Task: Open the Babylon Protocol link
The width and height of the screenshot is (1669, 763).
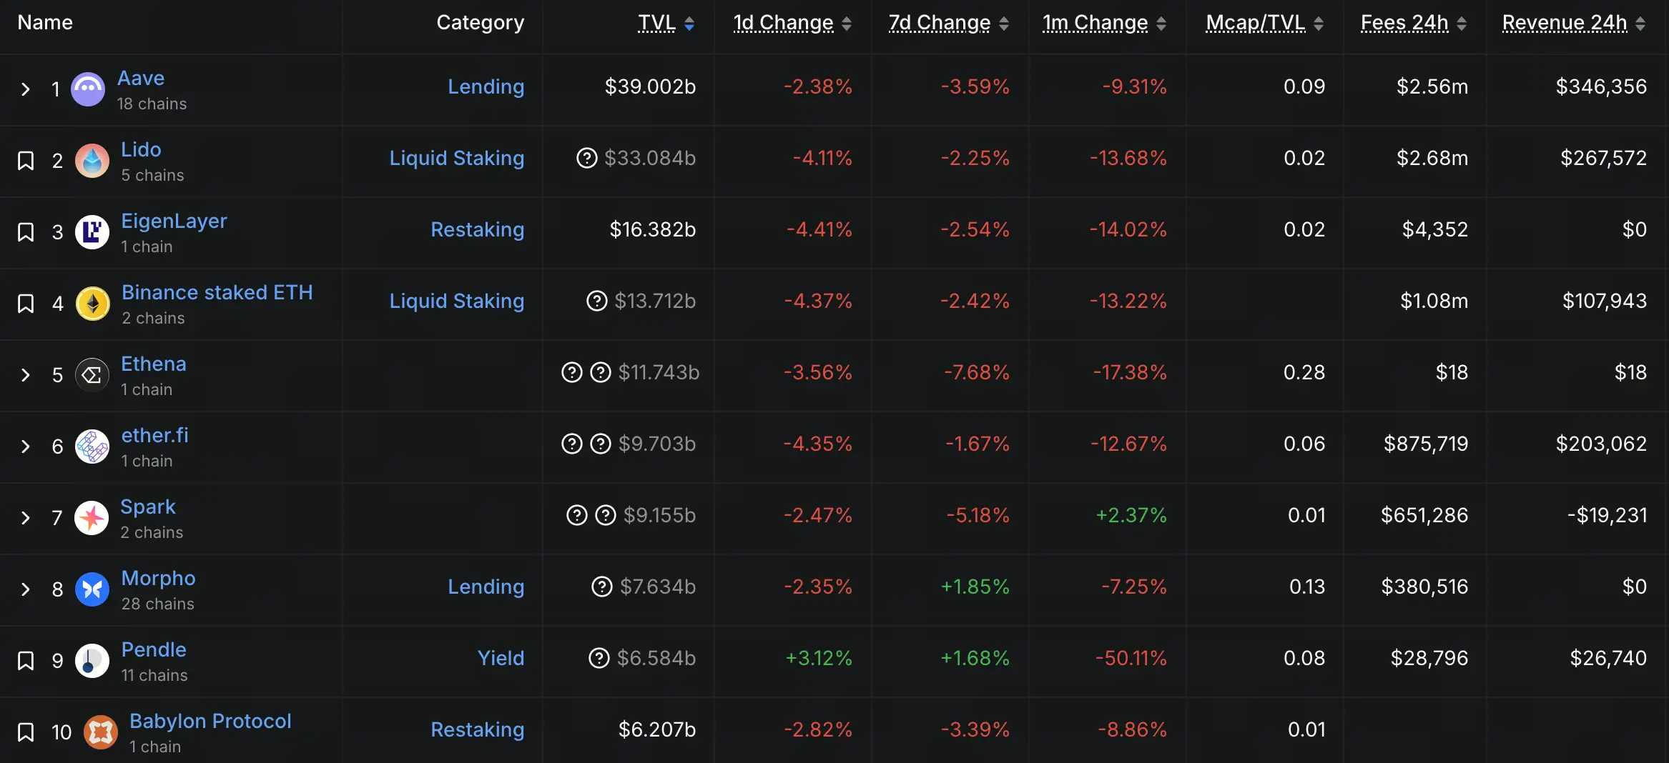Action: pos(210,721)
